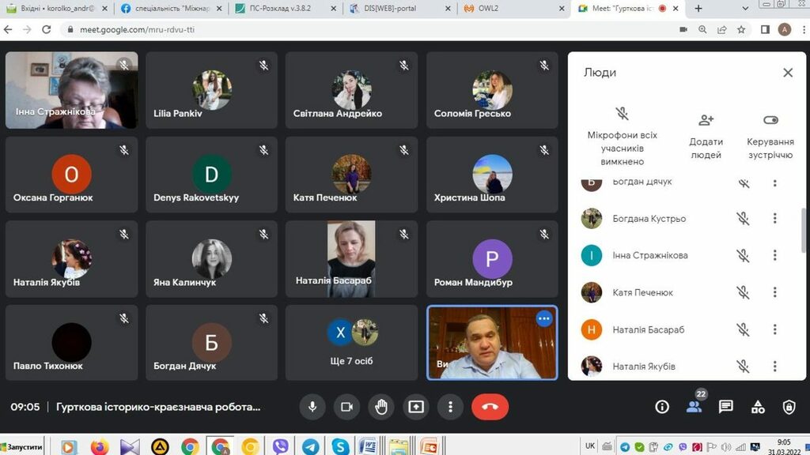
Task: Start screen presentation
Action: (x=416, y=407)
